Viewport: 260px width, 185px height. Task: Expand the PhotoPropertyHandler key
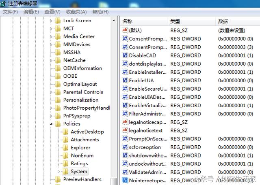[x=51, y=108]
